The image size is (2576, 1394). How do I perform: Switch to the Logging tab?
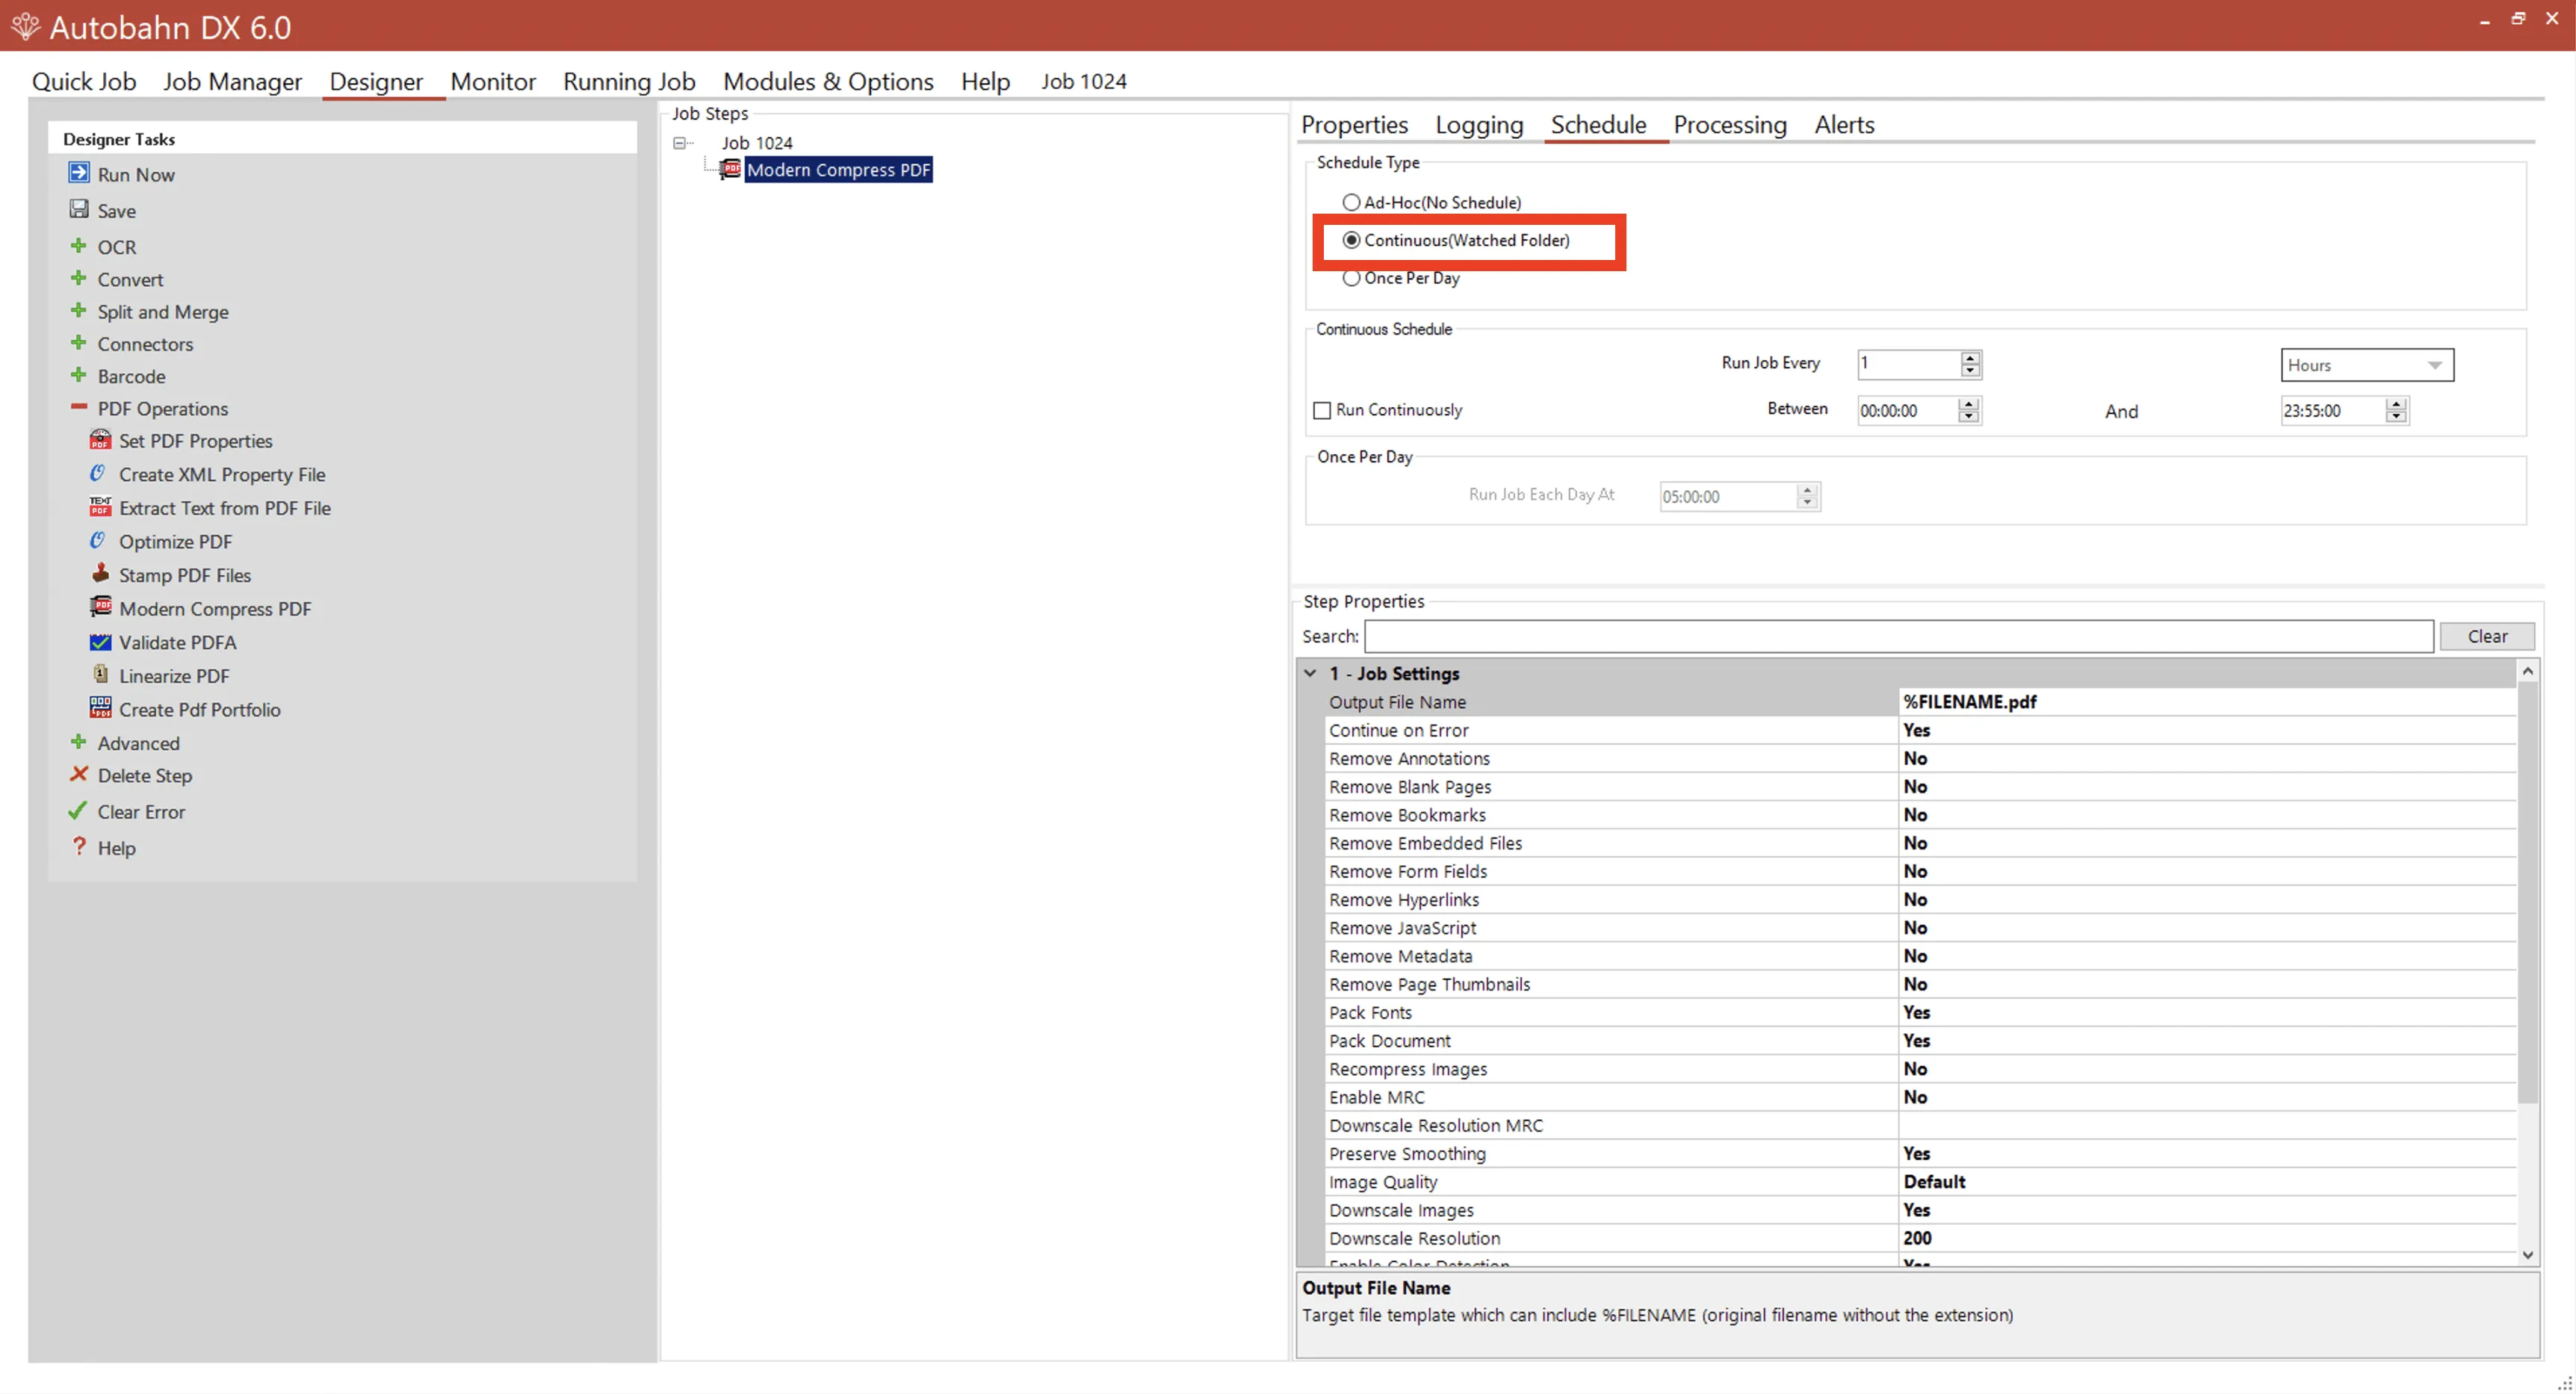(x=1479, y=124)
